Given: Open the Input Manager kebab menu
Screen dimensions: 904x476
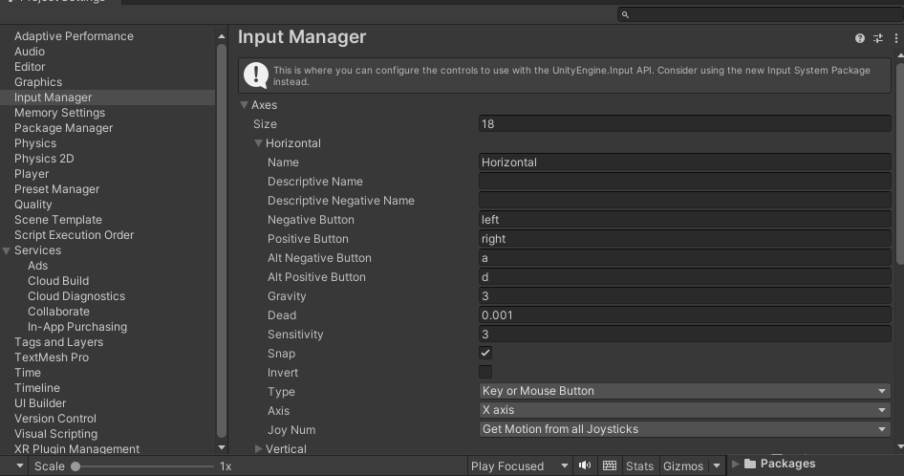Looking at the screenshot, I should (896, 38).
